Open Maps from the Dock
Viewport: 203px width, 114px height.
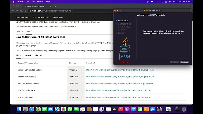click(57, 109)
